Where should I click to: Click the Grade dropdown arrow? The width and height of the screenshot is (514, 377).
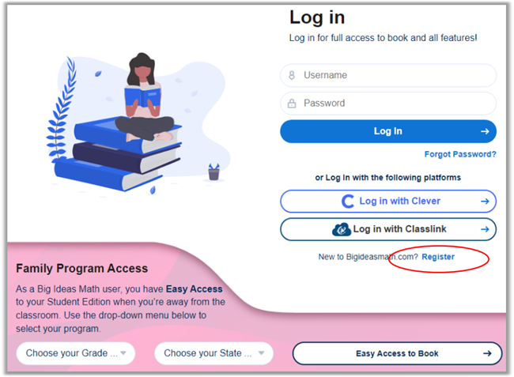tap(123, 353)
